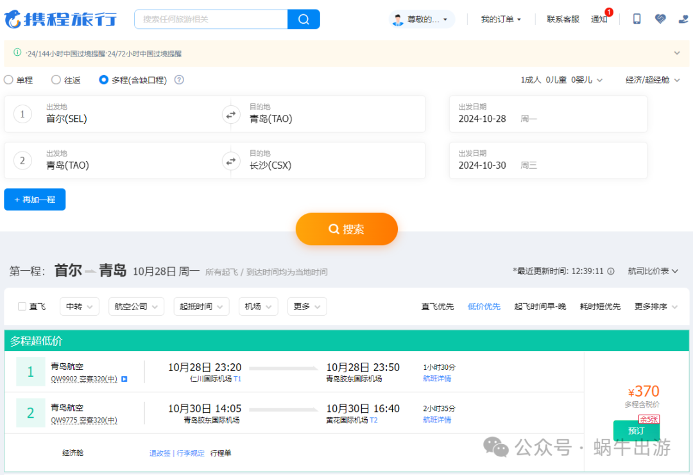Sort by 低价优先
693x475 pixels.
(x=484, y=306)
